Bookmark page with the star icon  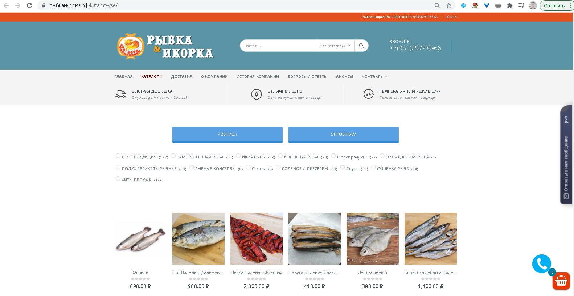click(449, 5)
